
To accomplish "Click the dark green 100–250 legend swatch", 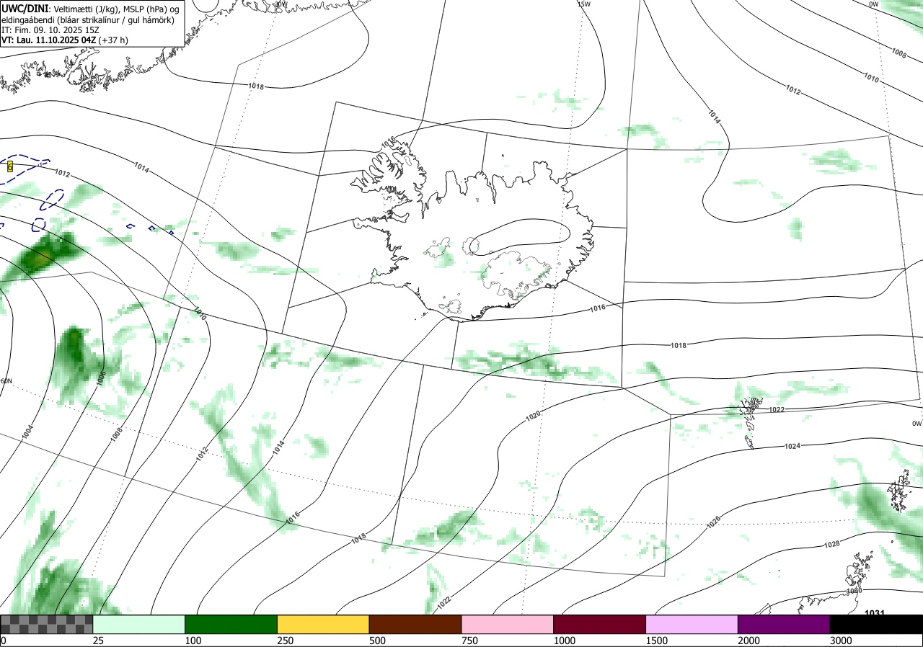I will click(x=231, y=624).
